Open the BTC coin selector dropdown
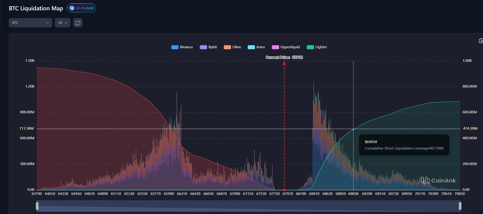Viewport: 483px width, 214px height. 30,23
